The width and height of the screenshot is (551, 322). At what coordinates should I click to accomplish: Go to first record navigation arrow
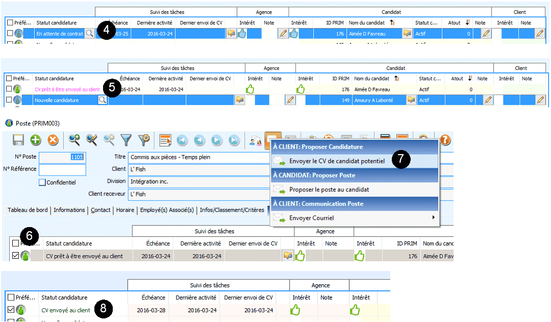(x=183, y=140)
